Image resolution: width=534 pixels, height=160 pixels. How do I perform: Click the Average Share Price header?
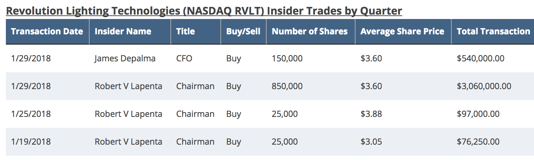pyautogui.click(x=402, y=31)
